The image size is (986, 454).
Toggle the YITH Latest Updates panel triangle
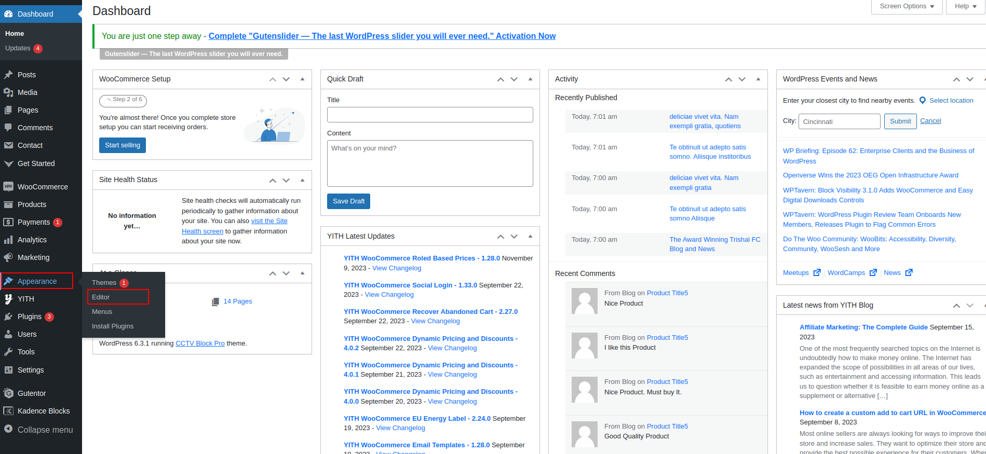pyautogui.click(x=530, y=236)
